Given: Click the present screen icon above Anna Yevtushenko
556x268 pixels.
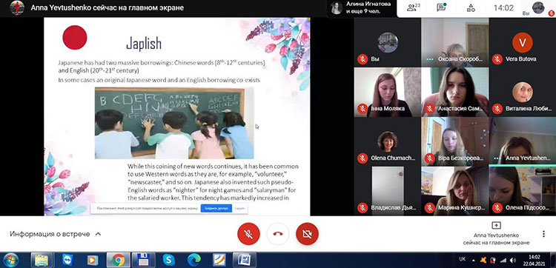Looking at the screenshot, I should 496,225.
